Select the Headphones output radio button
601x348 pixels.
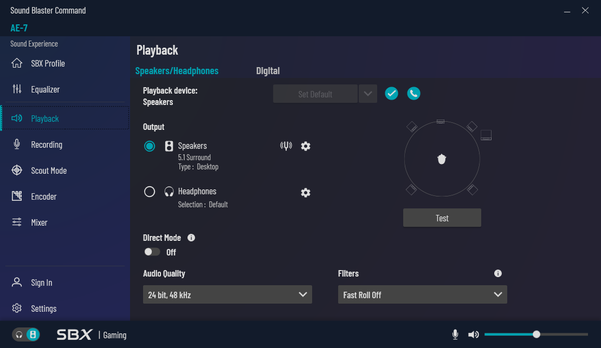pos(150,192)
